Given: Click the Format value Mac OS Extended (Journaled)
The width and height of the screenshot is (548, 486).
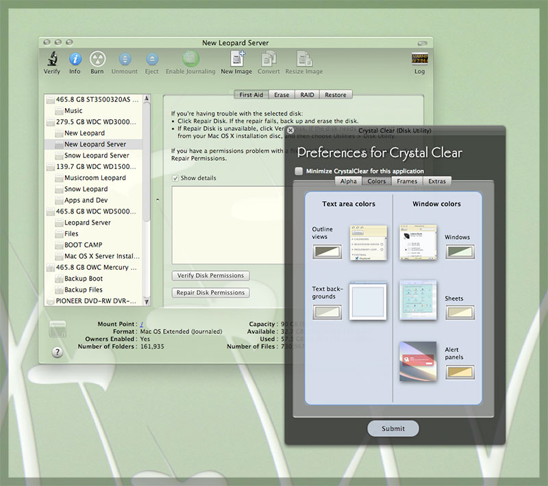Looking at the screenshot, I should pyautogui.click(x=181, y=332).
